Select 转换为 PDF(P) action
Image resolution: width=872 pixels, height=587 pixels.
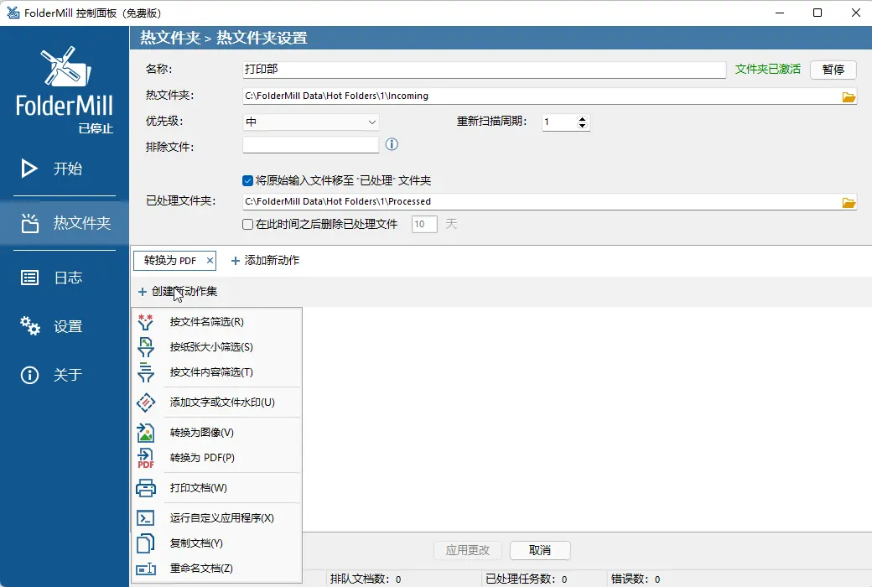[x=217, y=458]
